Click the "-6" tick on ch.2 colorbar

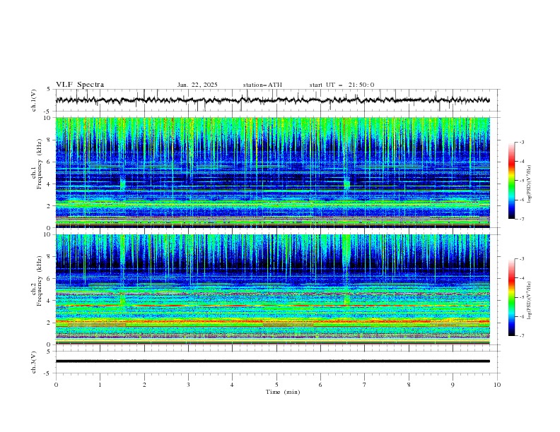521,316
